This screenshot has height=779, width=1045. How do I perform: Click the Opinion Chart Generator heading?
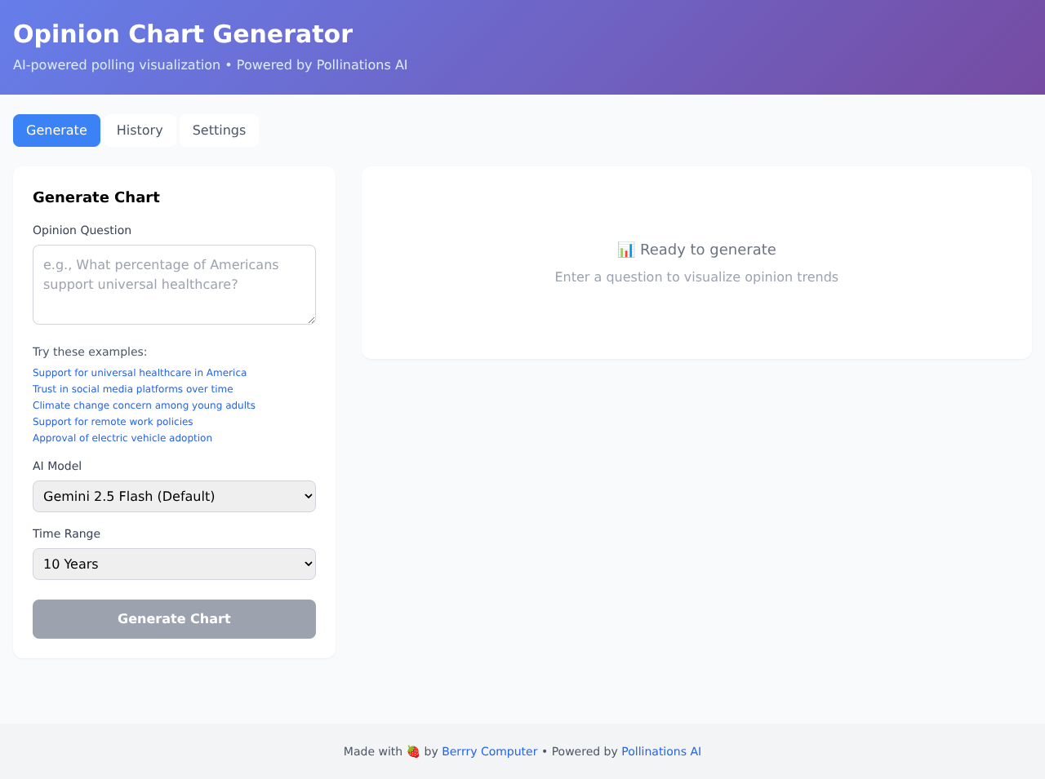pos(183,33)
